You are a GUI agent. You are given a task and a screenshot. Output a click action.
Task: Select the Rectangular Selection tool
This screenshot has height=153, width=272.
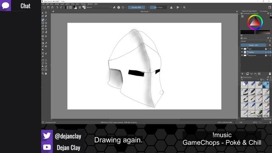pyautogui.click(x=43, y=60)
